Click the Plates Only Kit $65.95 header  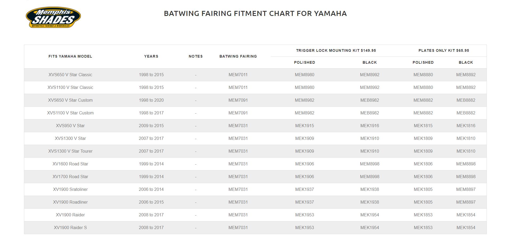coord(444,50)
